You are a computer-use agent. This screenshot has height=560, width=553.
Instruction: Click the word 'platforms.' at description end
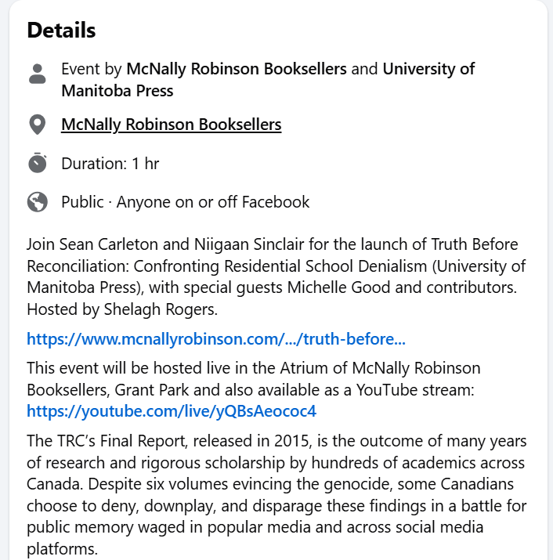tap(62, 549)
